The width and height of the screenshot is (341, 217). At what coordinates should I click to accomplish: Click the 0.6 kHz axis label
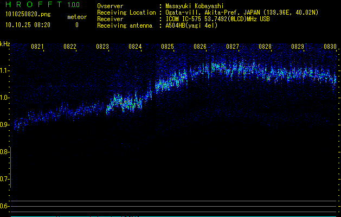[x=4, y=206]
